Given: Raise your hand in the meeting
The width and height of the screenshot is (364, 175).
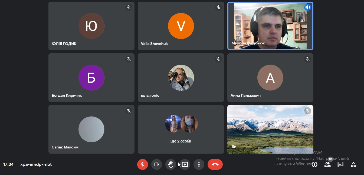Looking at the screenshot, I should [x=171, y=164].
